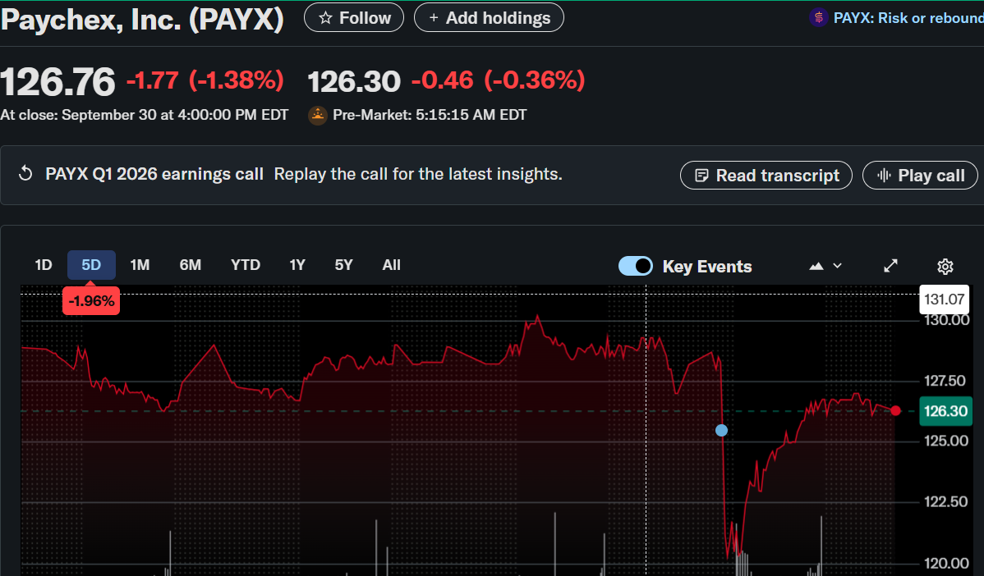Open chart settings gear icon
The width and height of the screenshot is (984, 576).
(945, 266)
